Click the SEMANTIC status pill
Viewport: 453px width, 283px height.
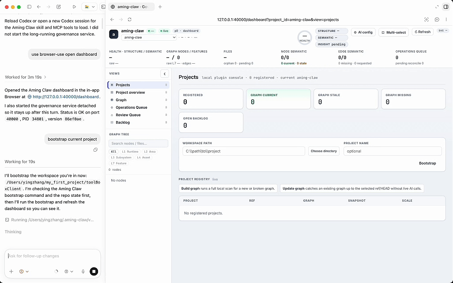coord(332,38)
